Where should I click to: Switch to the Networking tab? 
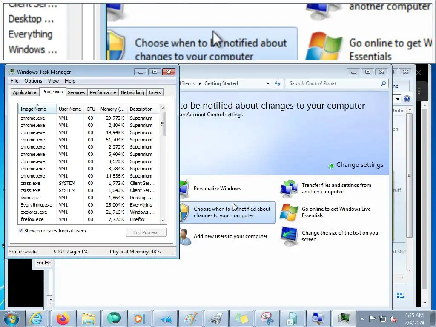132,92
